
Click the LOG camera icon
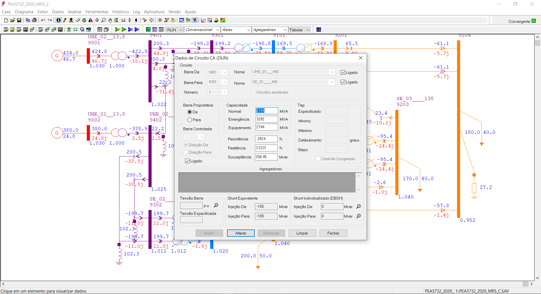(x=88, y=30)
